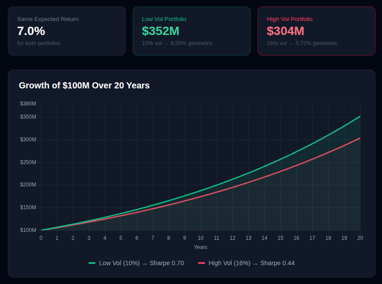Click the green line endpoint at year 20
Image resolution: width=382 pixels, height=284 pixels.
coord(360,116)
